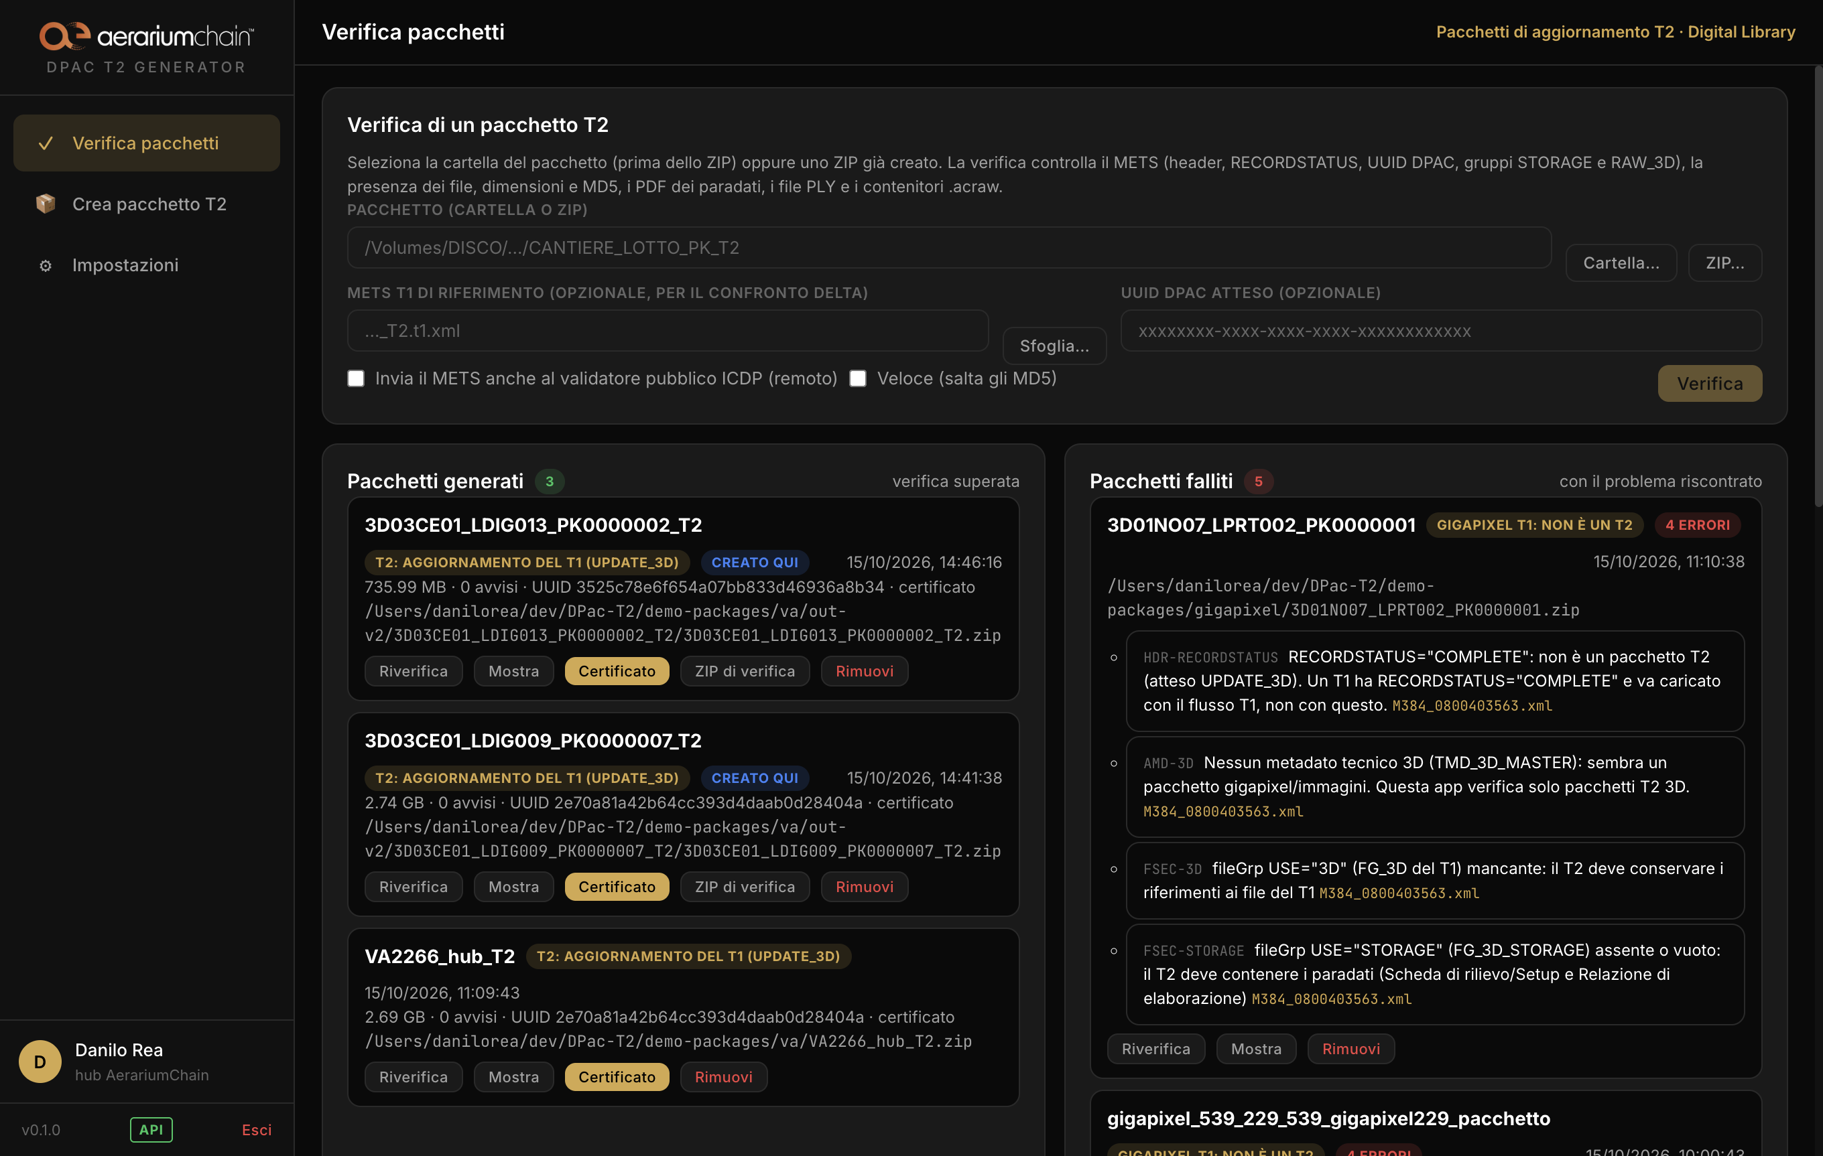The image size is (1823, 1156).
Task: Click the page vertical scrollbar
Action: pyautogui.click(x=1818, y=287)
